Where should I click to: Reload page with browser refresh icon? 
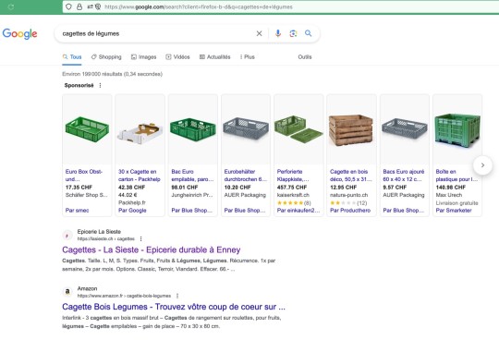click(11, 7)
